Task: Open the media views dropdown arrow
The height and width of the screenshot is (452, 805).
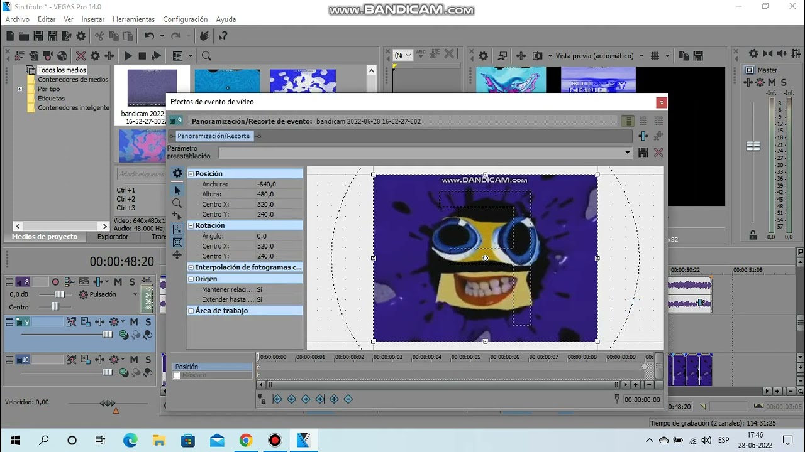Action: [x=189, y=56]
